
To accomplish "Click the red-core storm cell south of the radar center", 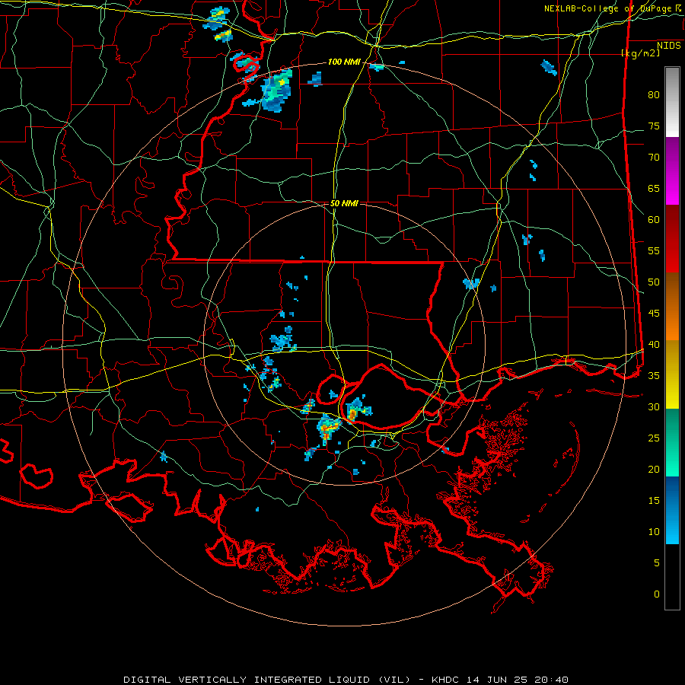I will pos(327,428).
